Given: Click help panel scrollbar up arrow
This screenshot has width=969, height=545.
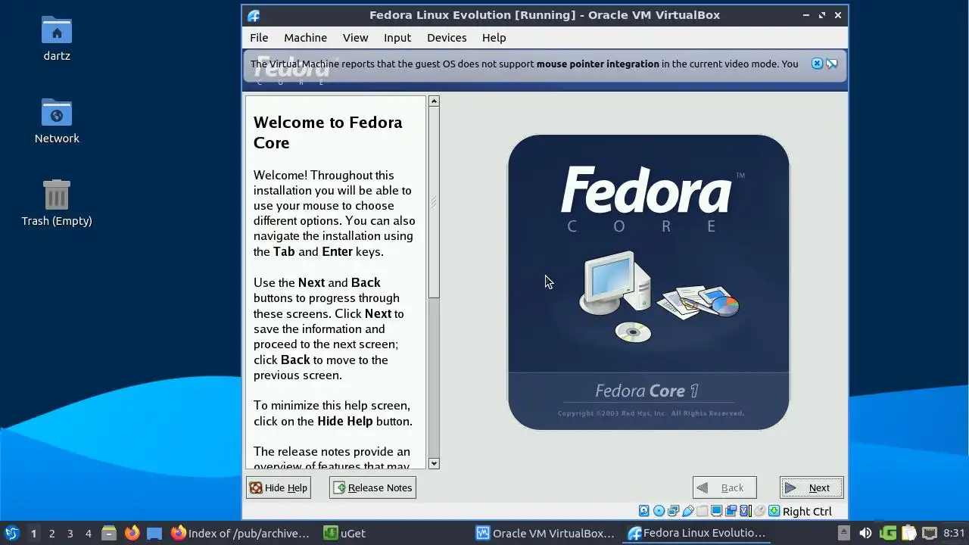Looking at the screenshot, I should coord(434,101).
